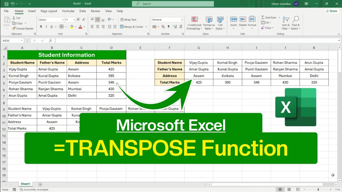
Task: Click the Search box in title bar
Action: click(173, 4)
